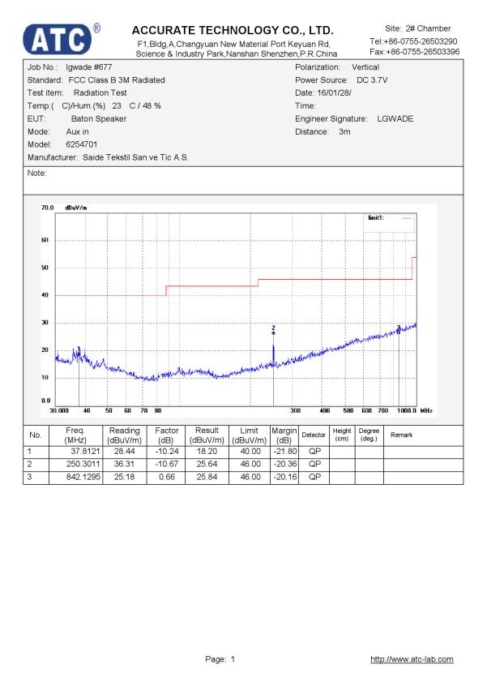Screen dimensions: 487x690
Task: Click the ATC logo
Action: (58, 39)
